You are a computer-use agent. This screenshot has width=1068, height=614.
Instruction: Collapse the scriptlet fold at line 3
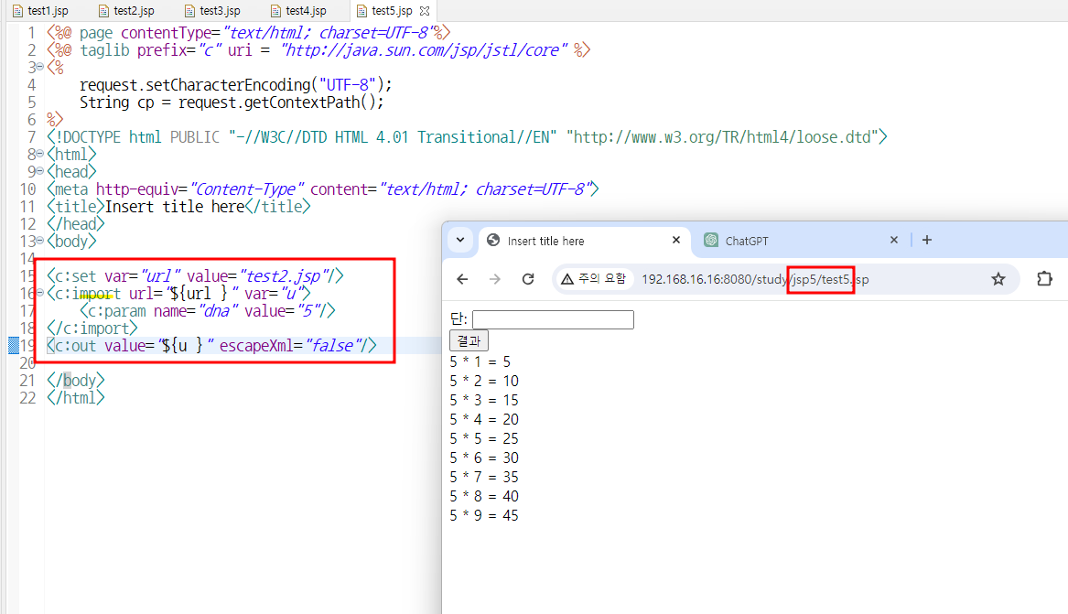click(x=39, y=67)
